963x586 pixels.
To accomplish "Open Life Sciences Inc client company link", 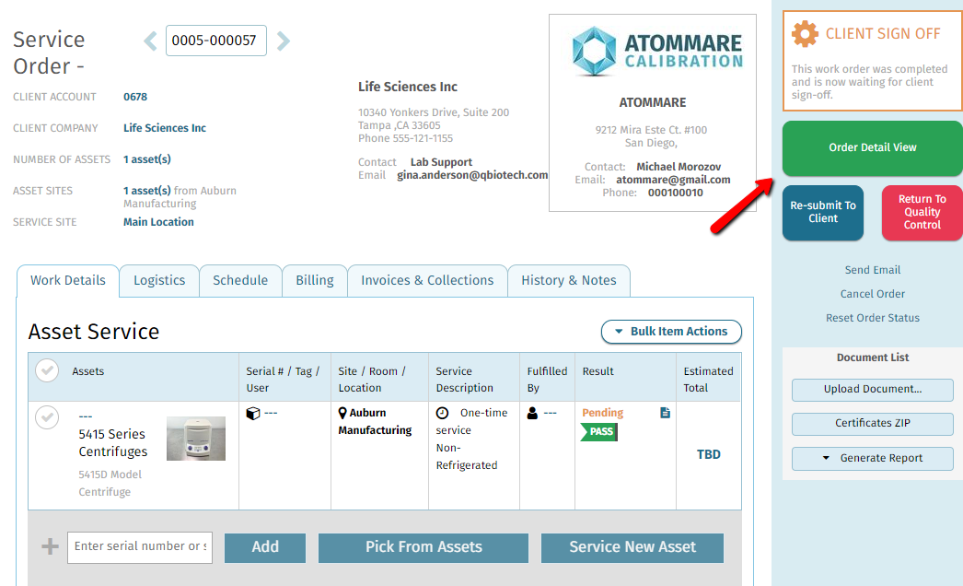I will click(165, 128).
